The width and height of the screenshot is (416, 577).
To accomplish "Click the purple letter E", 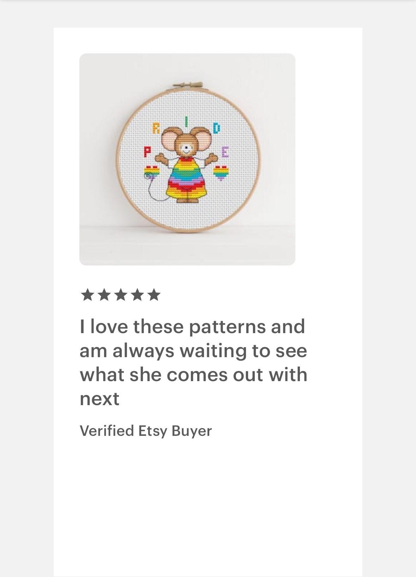I will [225, 152].
